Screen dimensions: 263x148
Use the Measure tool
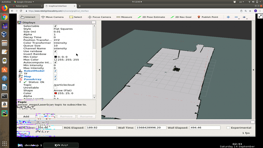pyautogui.click(x=124, y=17)
